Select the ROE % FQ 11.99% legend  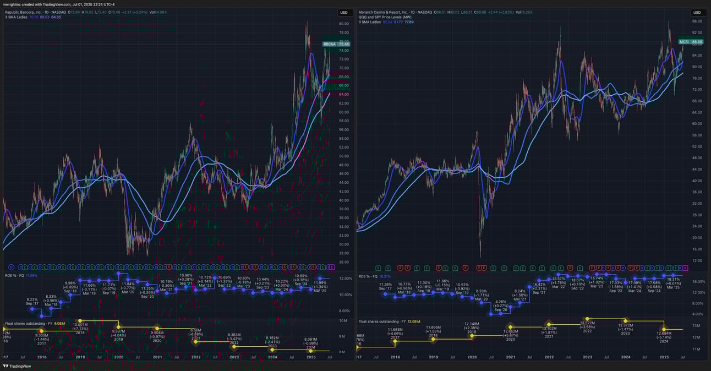tap(21, 276)
